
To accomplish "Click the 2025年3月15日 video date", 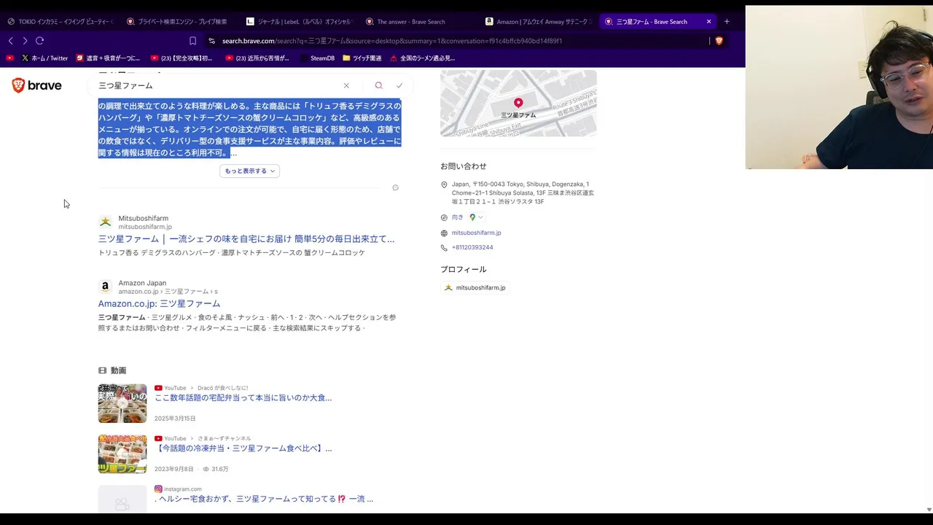I will [175, 419].
